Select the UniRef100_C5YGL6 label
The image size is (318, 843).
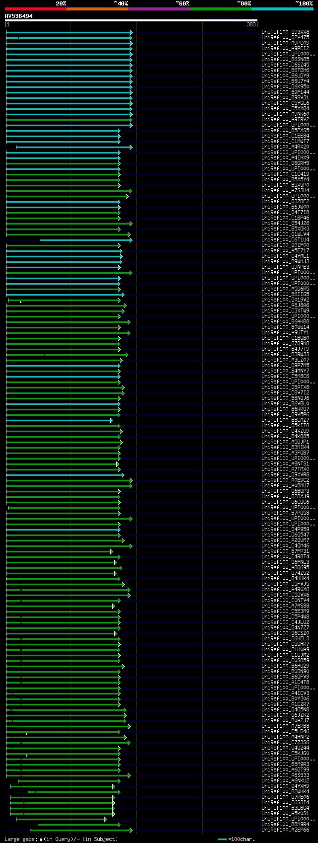285,103
